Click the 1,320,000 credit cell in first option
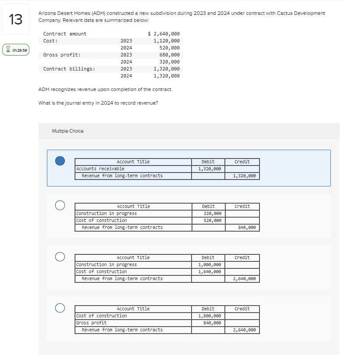 click(242, 176)
